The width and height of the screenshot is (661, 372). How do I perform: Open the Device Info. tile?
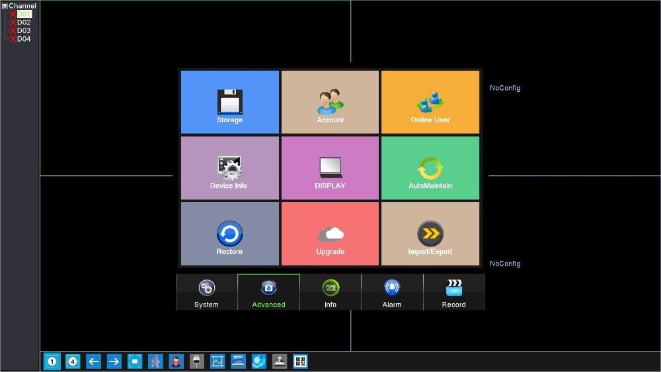(x=230, y=168)
